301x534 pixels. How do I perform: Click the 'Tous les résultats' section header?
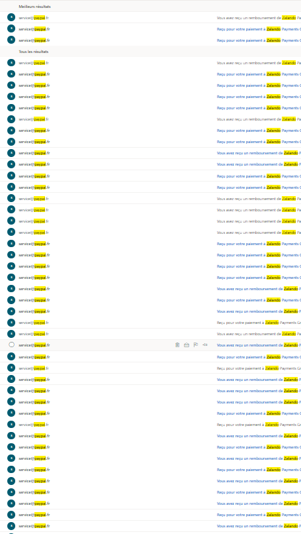coord(34,52)
